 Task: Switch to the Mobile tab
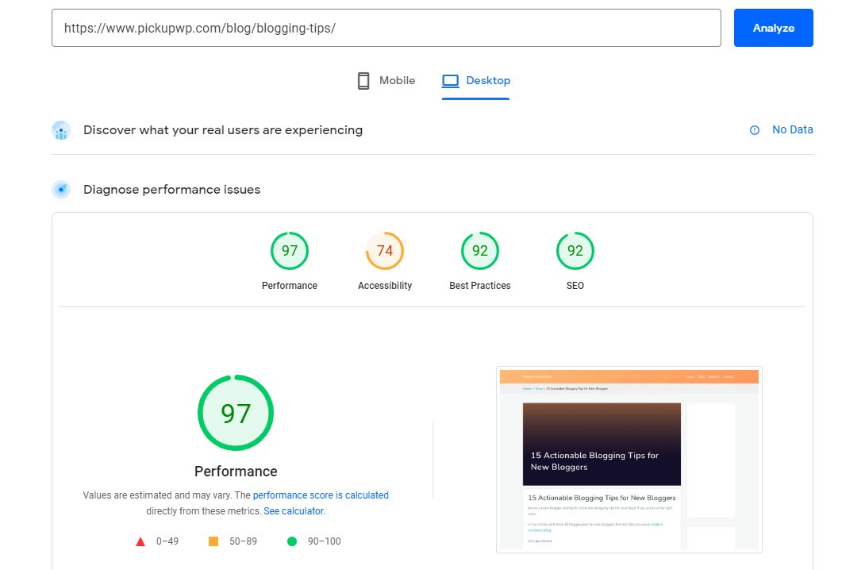click(x=386, y=80)
